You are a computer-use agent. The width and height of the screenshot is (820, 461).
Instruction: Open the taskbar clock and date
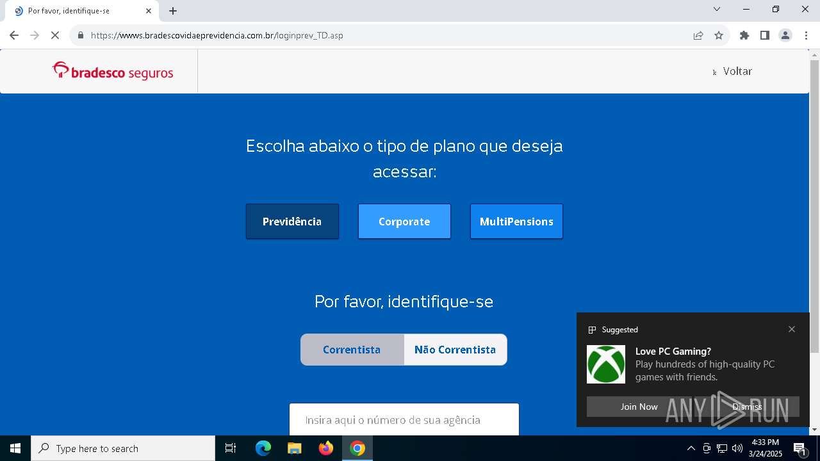(766, 448)
